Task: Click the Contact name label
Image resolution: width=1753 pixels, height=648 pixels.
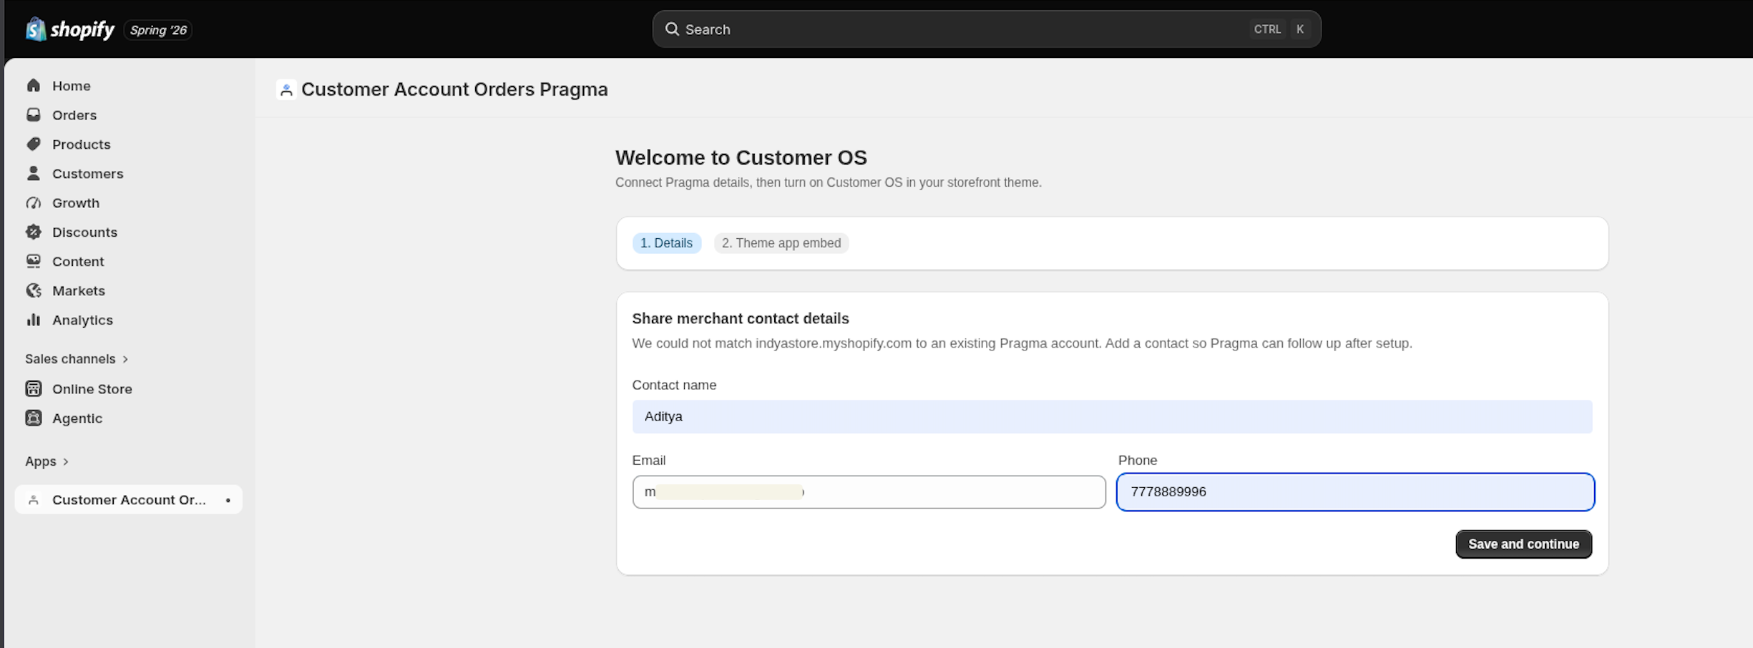Action: pyautogui.click(x=674, y=385)
